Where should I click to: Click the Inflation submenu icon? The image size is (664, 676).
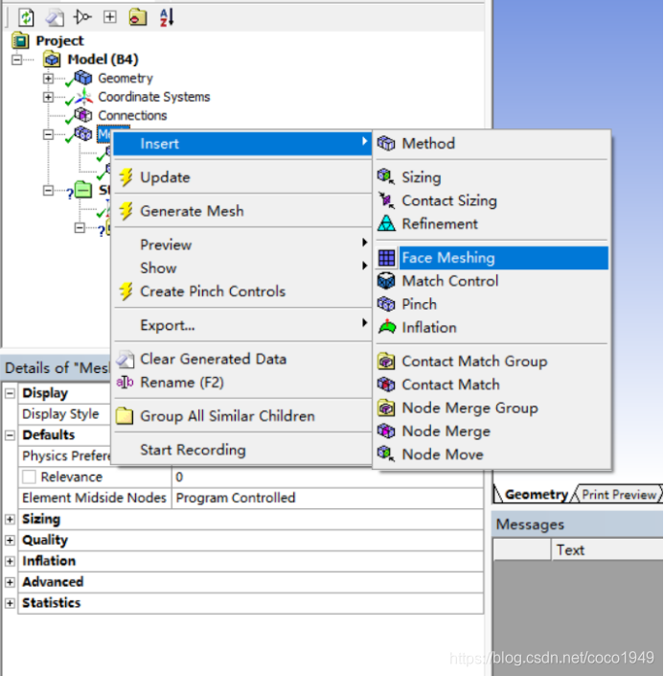point(386,327)
